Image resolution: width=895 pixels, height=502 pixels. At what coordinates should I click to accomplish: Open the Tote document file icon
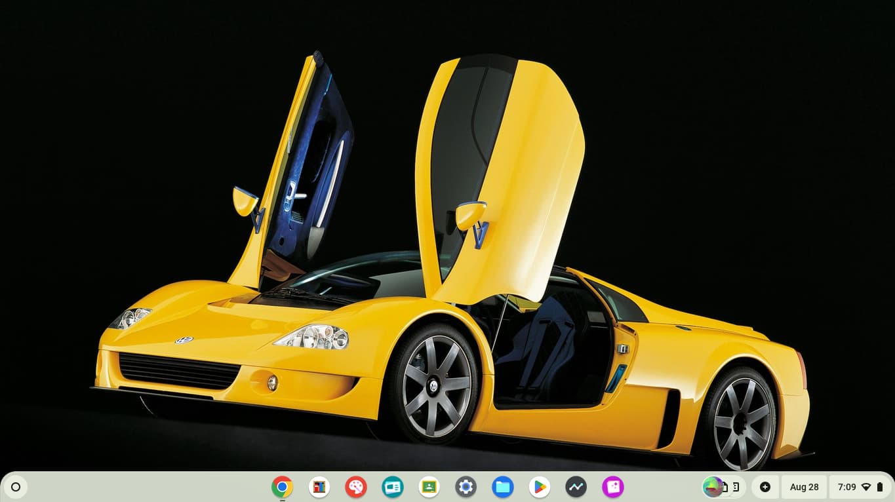[x=725, y=487]
